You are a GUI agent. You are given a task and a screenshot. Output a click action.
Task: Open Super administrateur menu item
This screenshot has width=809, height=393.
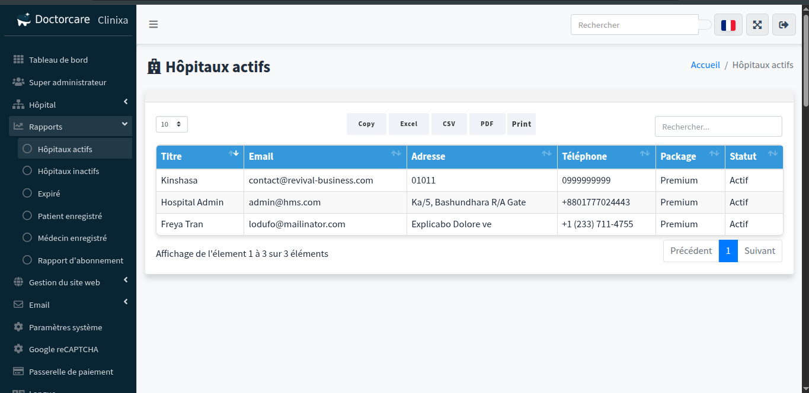68,82
